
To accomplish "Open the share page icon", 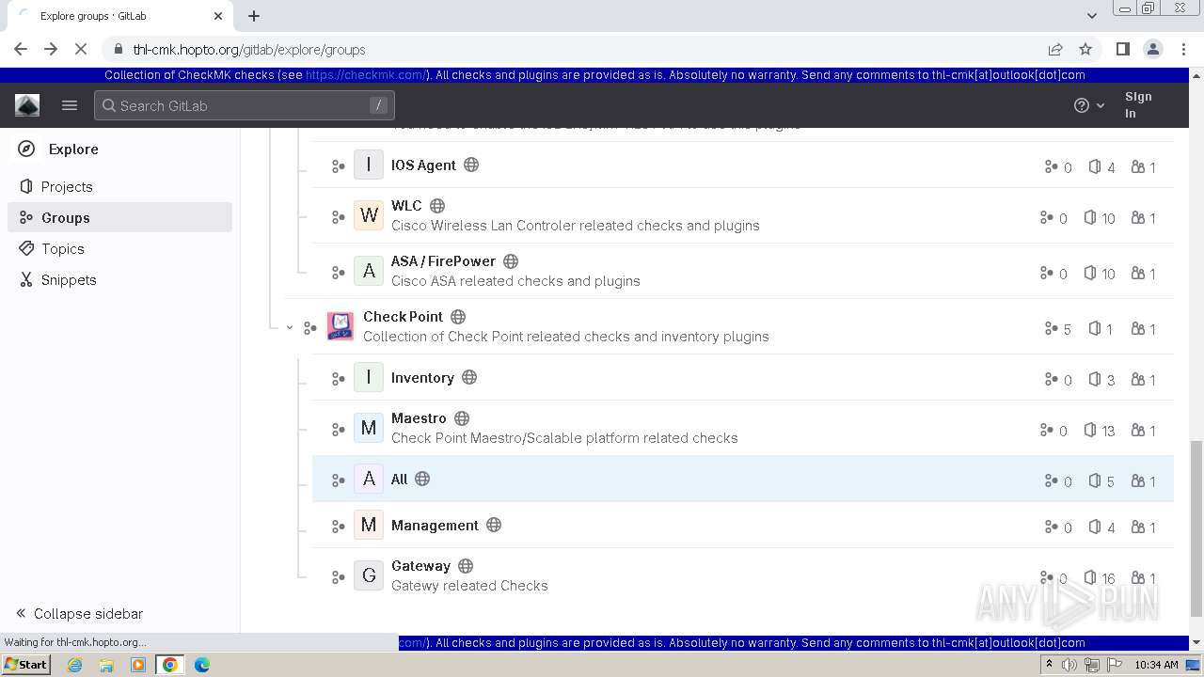I will click(1055, 49).
